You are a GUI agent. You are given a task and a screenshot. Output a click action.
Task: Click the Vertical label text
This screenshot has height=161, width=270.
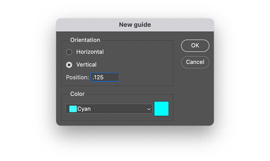point(86,65)
